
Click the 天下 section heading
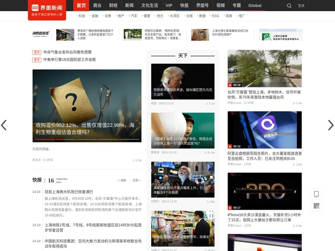(x=183, y=56)
